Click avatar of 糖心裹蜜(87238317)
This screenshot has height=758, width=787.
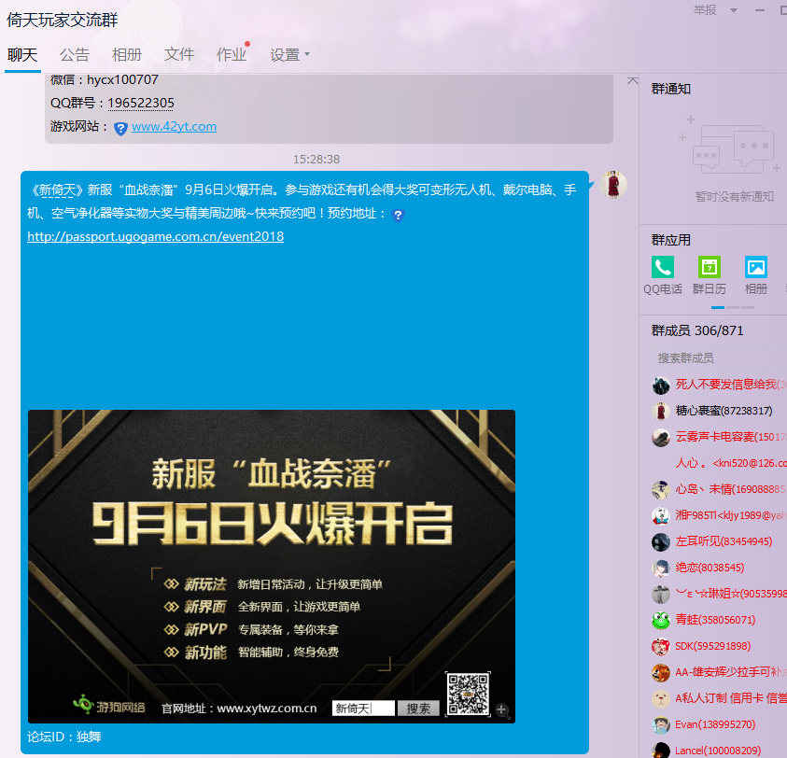[661, 412]
